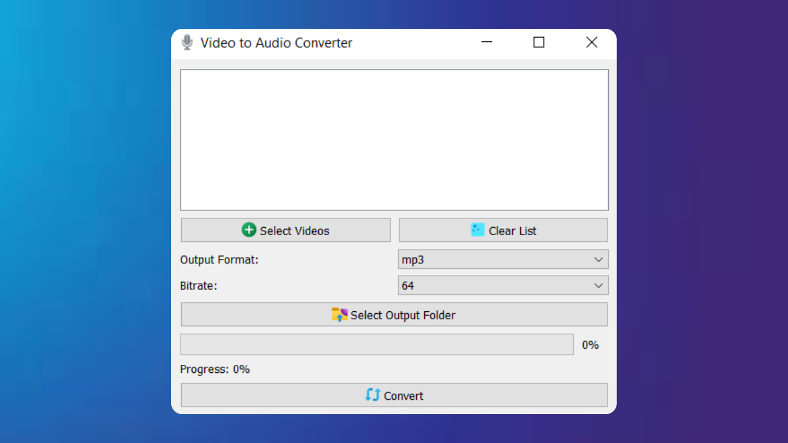The image size is (788, 443).
Task: Click the 'Output Format:' label
Action: [x=219, y=260]
